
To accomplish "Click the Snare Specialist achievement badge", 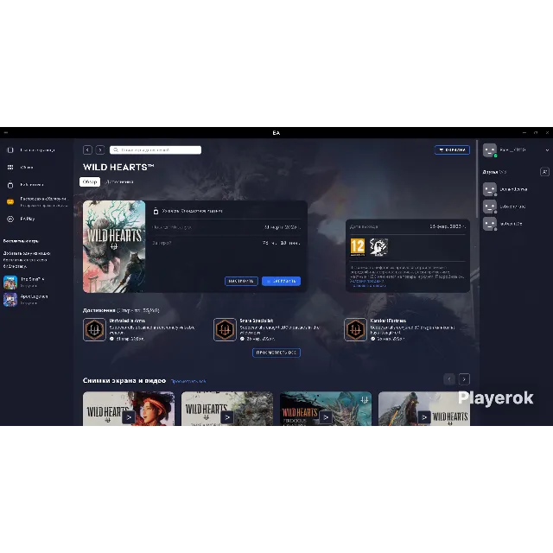I will [x=225, y=330].
